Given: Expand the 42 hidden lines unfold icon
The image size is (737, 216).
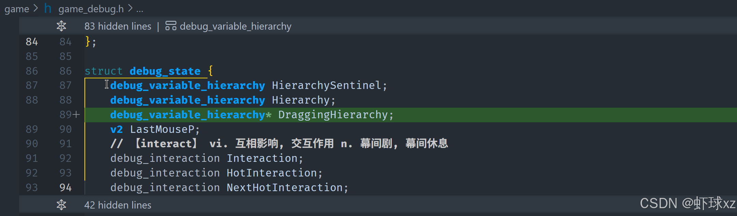Looking at the screenshot, I should click(x=62, y=205).
